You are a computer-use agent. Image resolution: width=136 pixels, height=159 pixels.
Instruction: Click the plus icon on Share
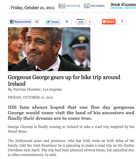pos(104,22)
